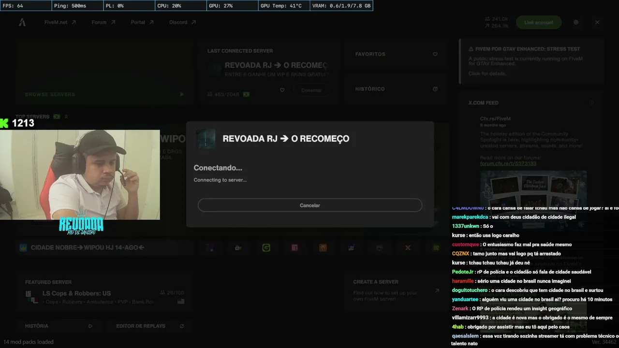Click the 1213 viewer count on the overlay

click(x=23, y=123)
